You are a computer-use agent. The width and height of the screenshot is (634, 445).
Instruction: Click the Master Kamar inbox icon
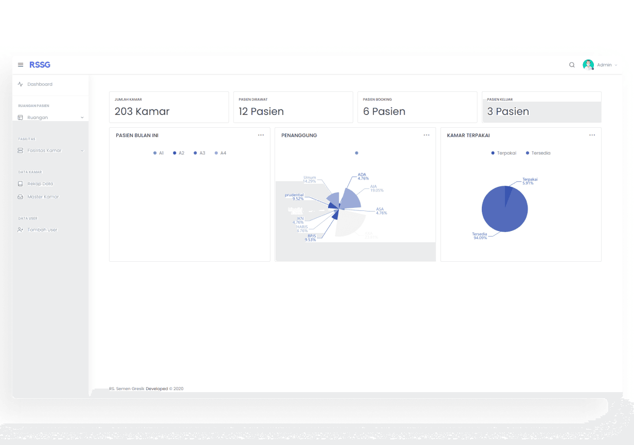(20, 197)
